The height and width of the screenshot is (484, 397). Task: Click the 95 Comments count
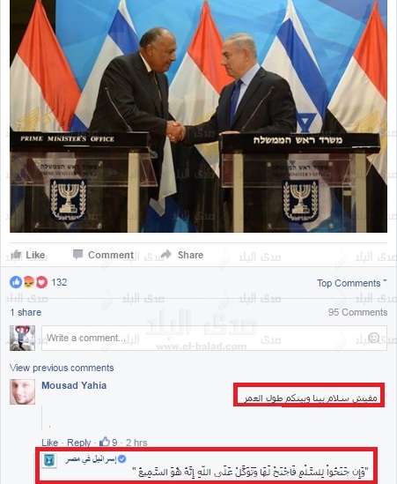[357, 312]
